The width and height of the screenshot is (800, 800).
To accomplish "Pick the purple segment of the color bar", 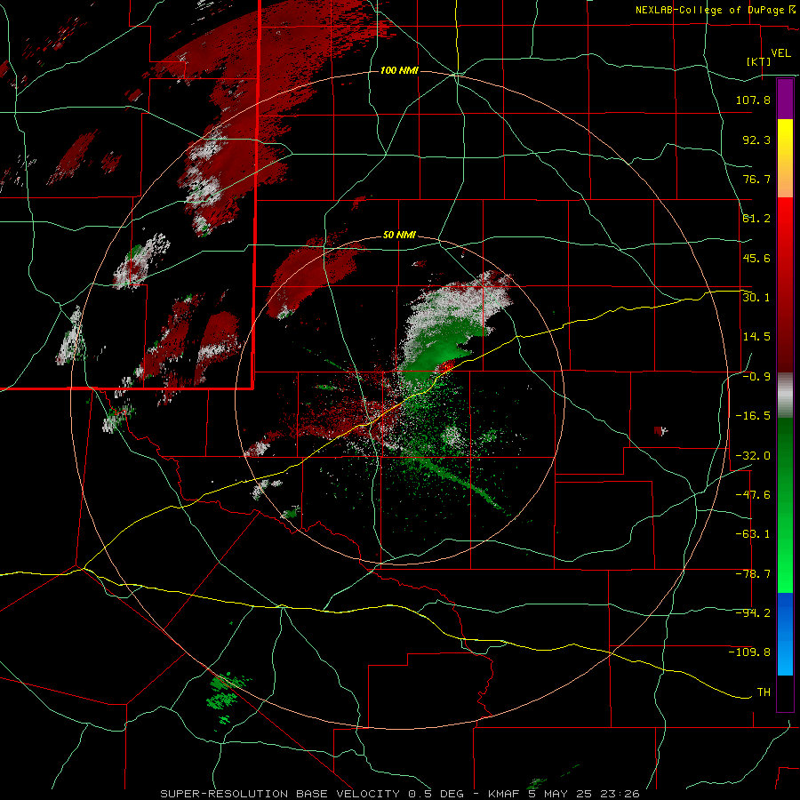I will 785,99.
